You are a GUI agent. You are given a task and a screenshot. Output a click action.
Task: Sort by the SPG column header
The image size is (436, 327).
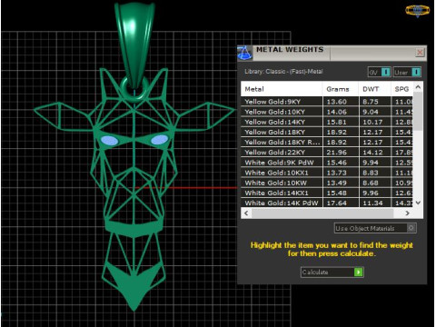[x=401, y=89]
